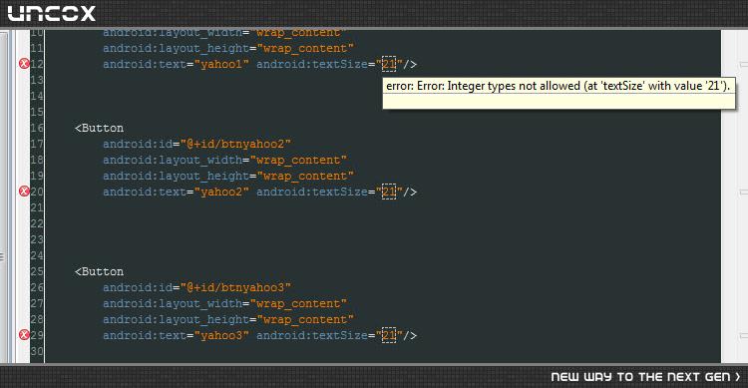Click the Uncox logo
748x388 pixels.
coord(52,13)
